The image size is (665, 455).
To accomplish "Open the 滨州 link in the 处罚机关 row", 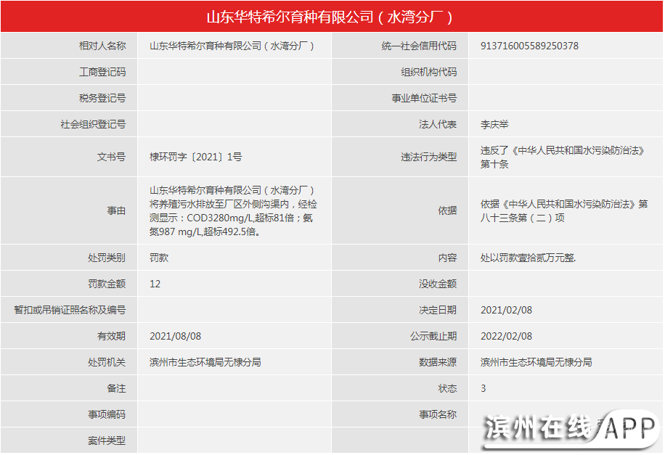I will tap(159, 362).
